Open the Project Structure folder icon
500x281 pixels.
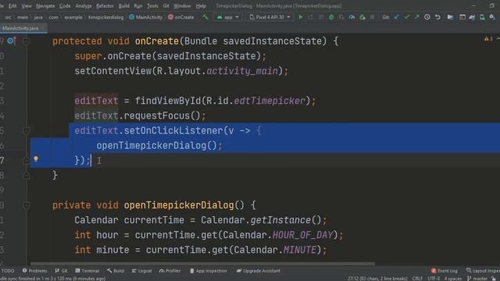(x=450, y=17)
